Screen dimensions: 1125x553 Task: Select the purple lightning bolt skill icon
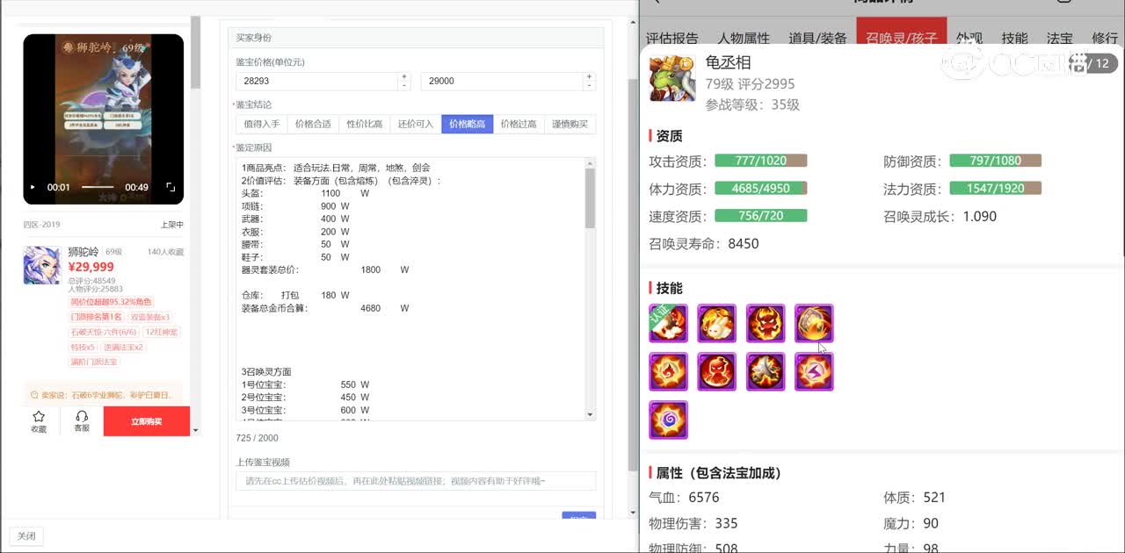pyautogui.click(x=814, y=371)
